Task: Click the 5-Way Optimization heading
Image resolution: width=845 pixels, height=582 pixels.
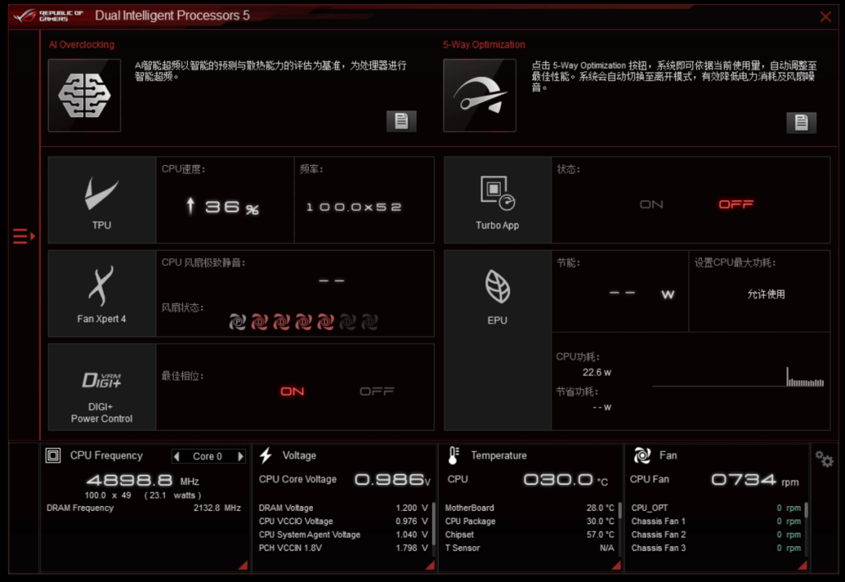Action: [x=484, y=45]
